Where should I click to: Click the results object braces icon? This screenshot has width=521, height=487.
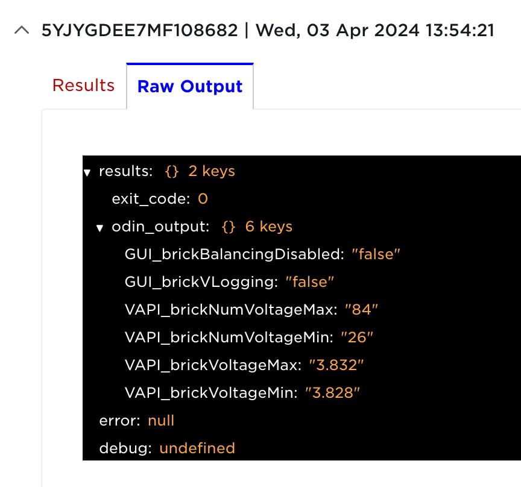172,172
